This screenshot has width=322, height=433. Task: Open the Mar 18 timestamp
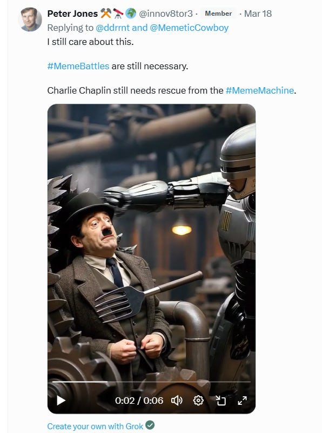click(258, 14)
